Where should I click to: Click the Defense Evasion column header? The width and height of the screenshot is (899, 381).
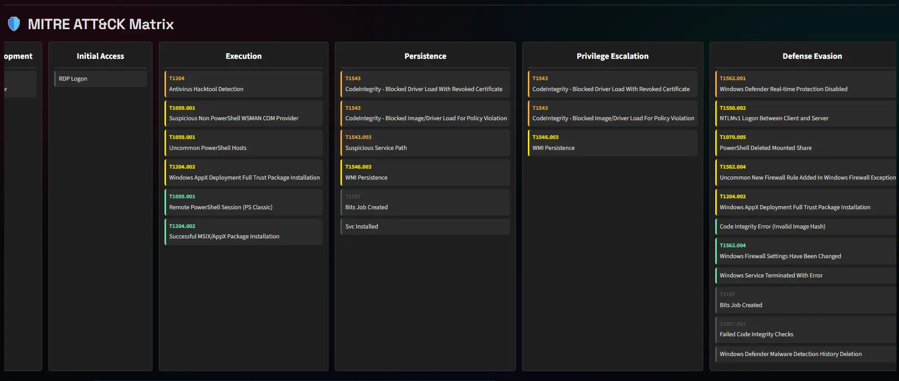(812, 56)
